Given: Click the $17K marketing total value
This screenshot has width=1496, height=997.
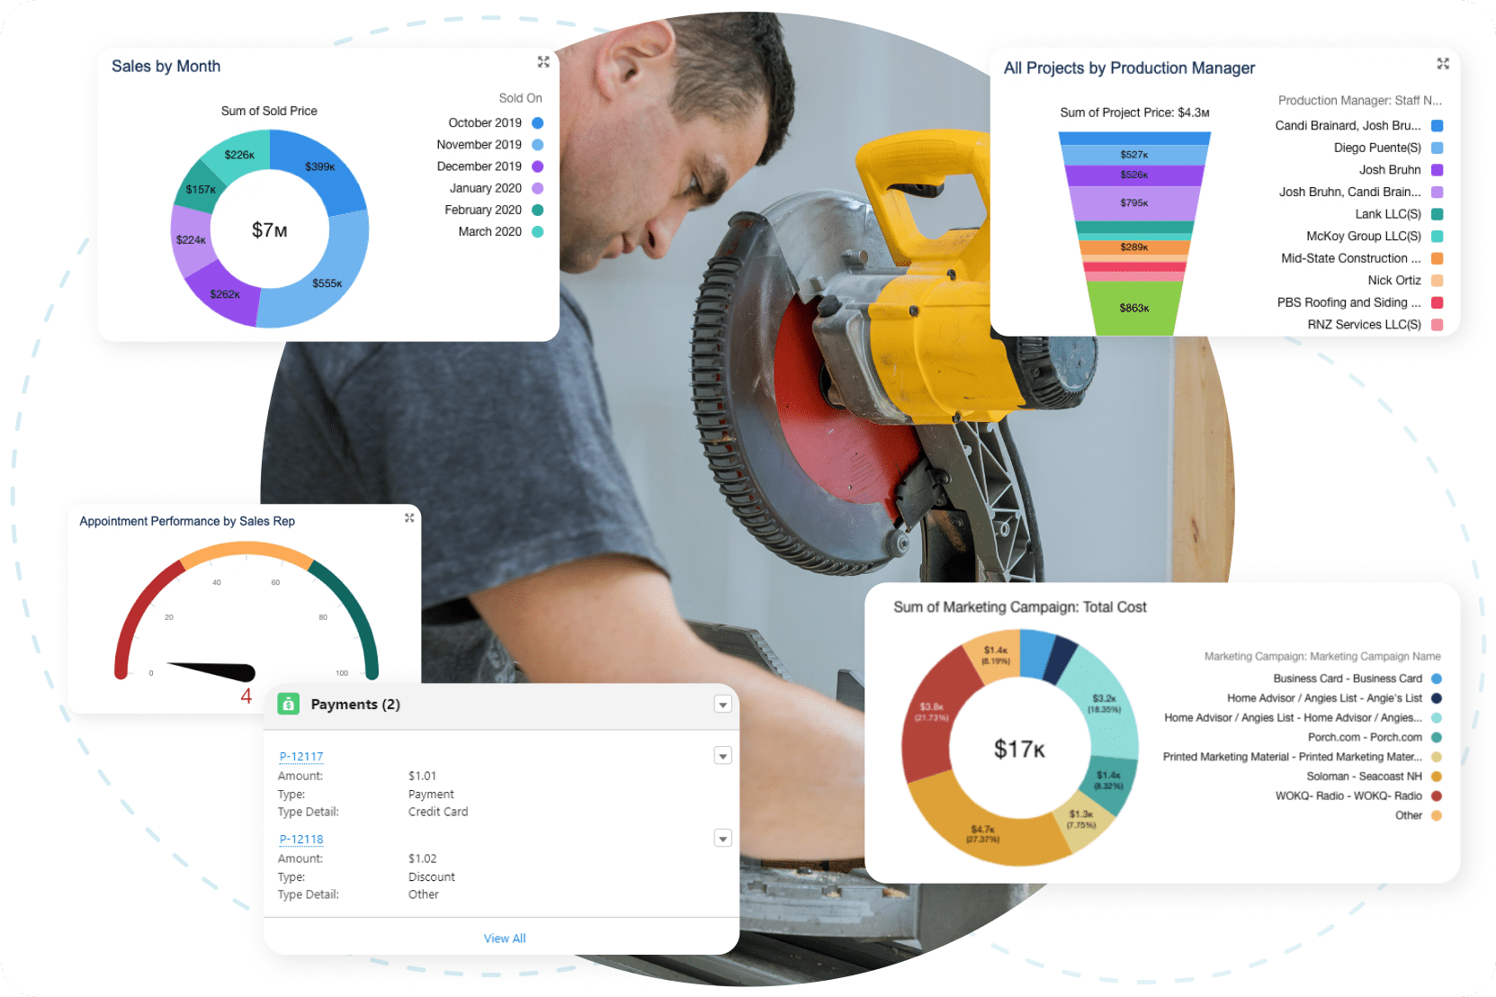Looking at the screenshot, I should tap(1019, 750).
